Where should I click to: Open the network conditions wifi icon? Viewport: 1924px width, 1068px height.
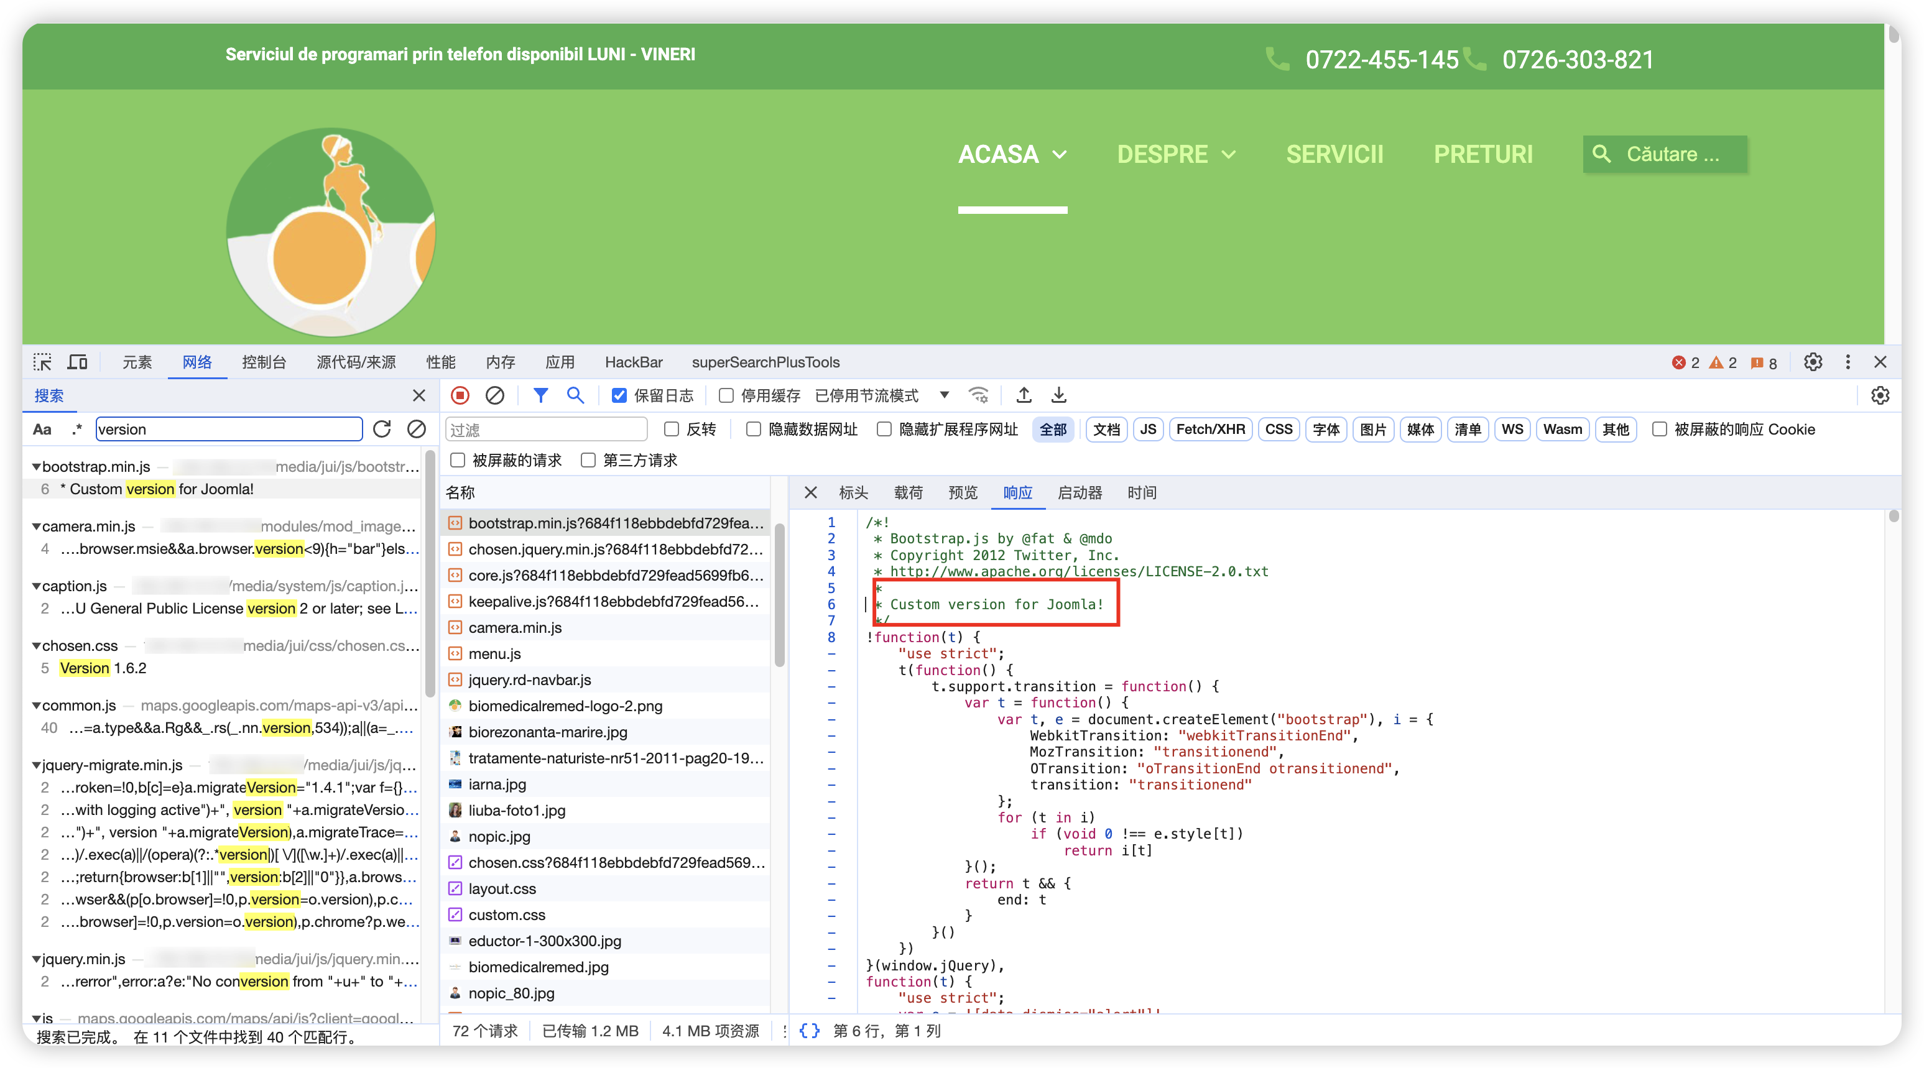click(978, 395)
